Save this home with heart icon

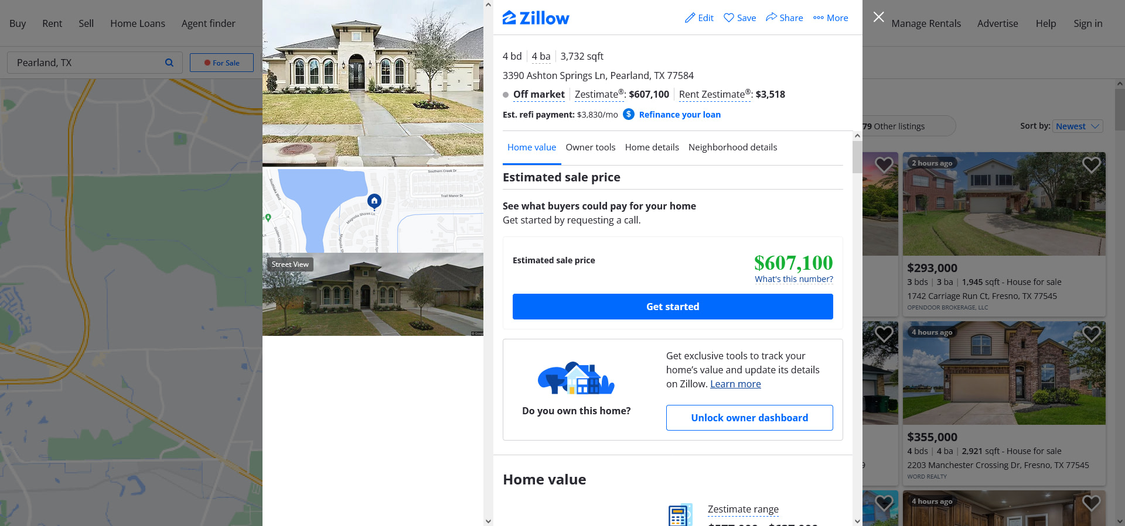[728, 18]
